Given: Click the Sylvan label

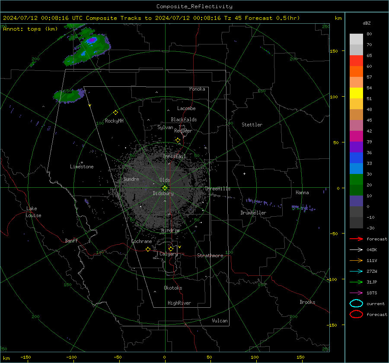Looking at the screenshot, I should [165, 127].
